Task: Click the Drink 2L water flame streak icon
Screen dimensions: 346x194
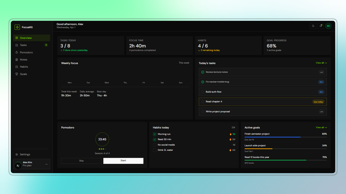Action: [231, 150]
